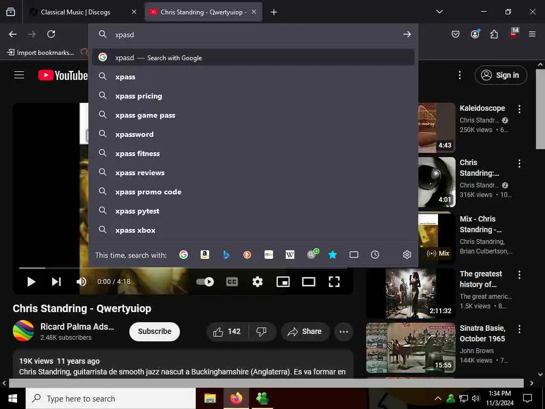Search this time with DuckDuckGo
545x409 pixels.
(247, 255)
